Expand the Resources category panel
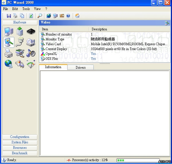The width and height of the screenshot is (172, 164). [20, 148]
